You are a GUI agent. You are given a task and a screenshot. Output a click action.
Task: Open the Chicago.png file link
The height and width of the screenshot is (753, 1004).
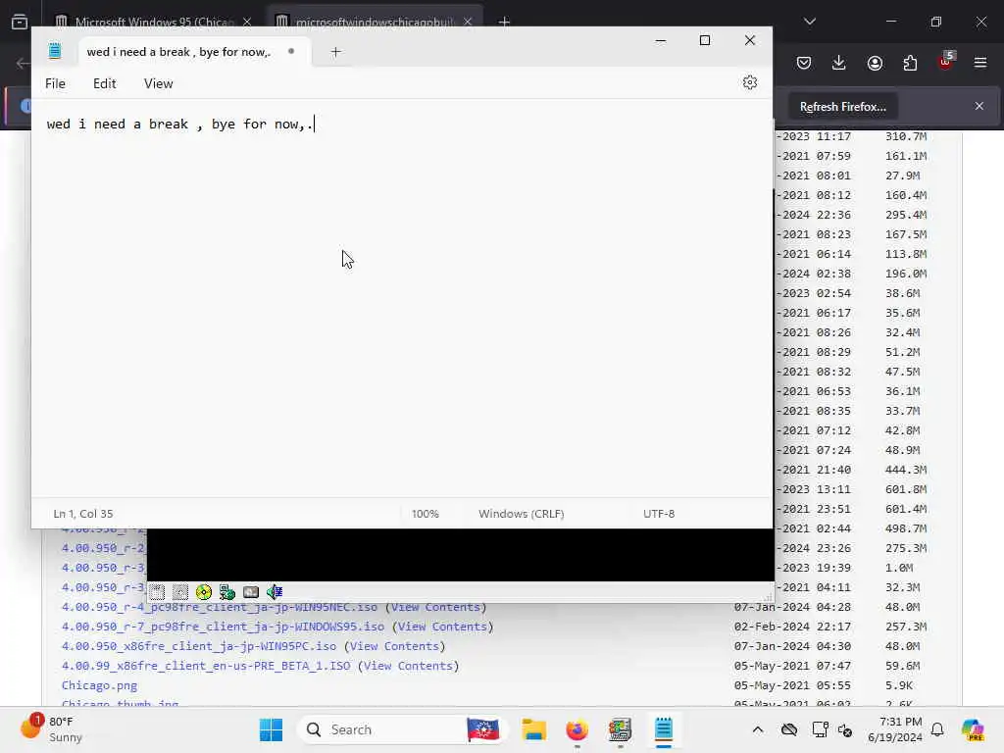[99, 685]
